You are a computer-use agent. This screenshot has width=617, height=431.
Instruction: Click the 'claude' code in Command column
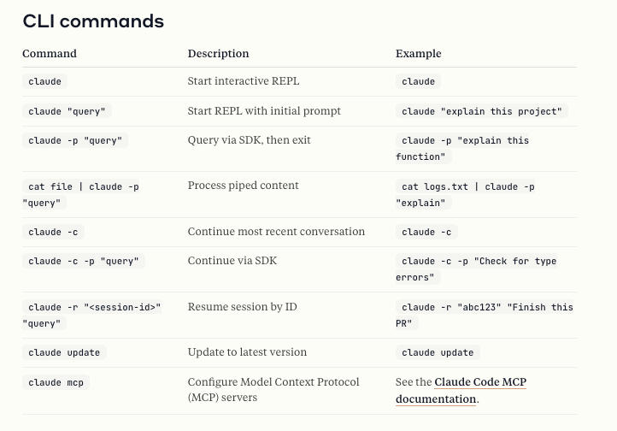pyautogui.click(x=45, y=81)
